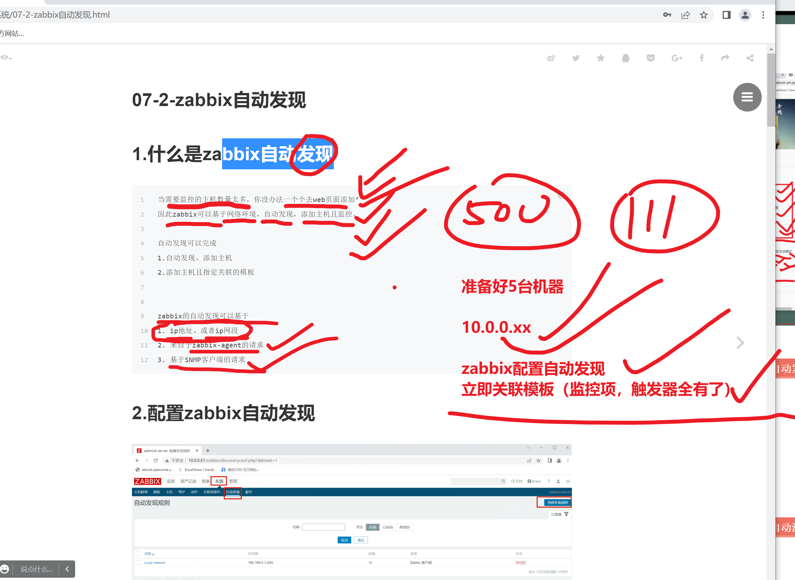
Task: Click the curved forward arrow icon
Action: pyautogui.click(x=725, y=58)
